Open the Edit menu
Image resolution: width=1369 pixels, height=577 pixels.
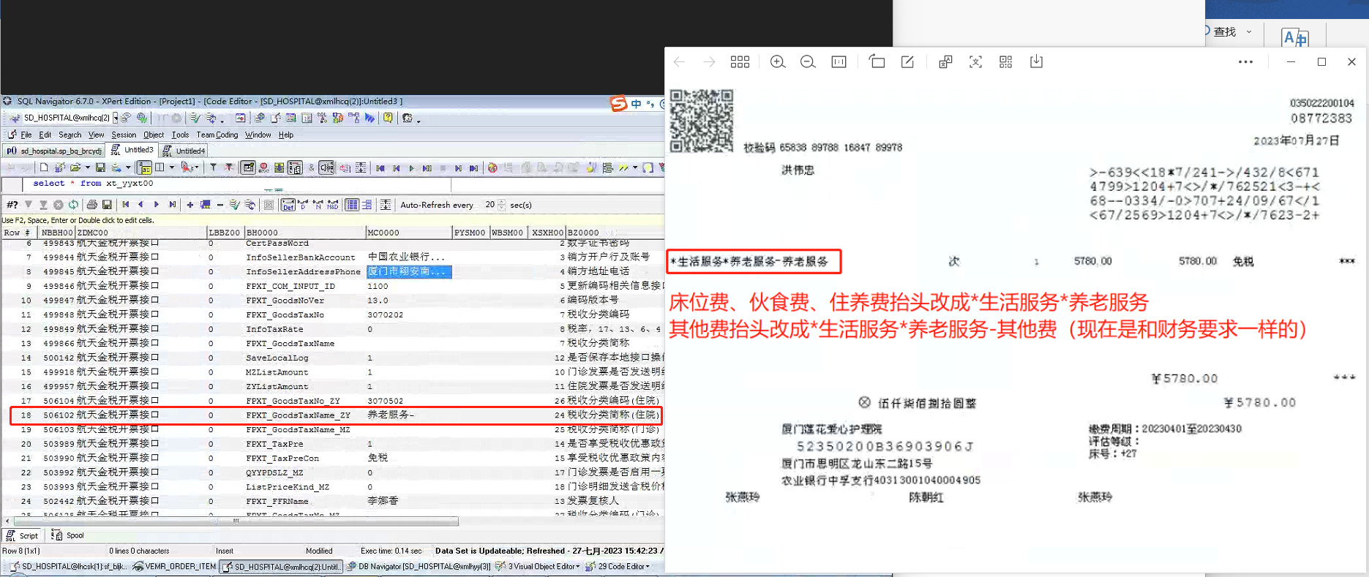click(x=45, y=135)
